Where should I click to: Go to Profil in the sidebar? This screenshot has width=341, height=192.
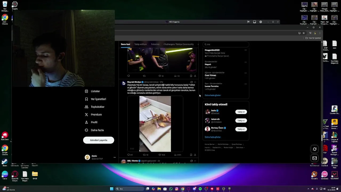91,122
